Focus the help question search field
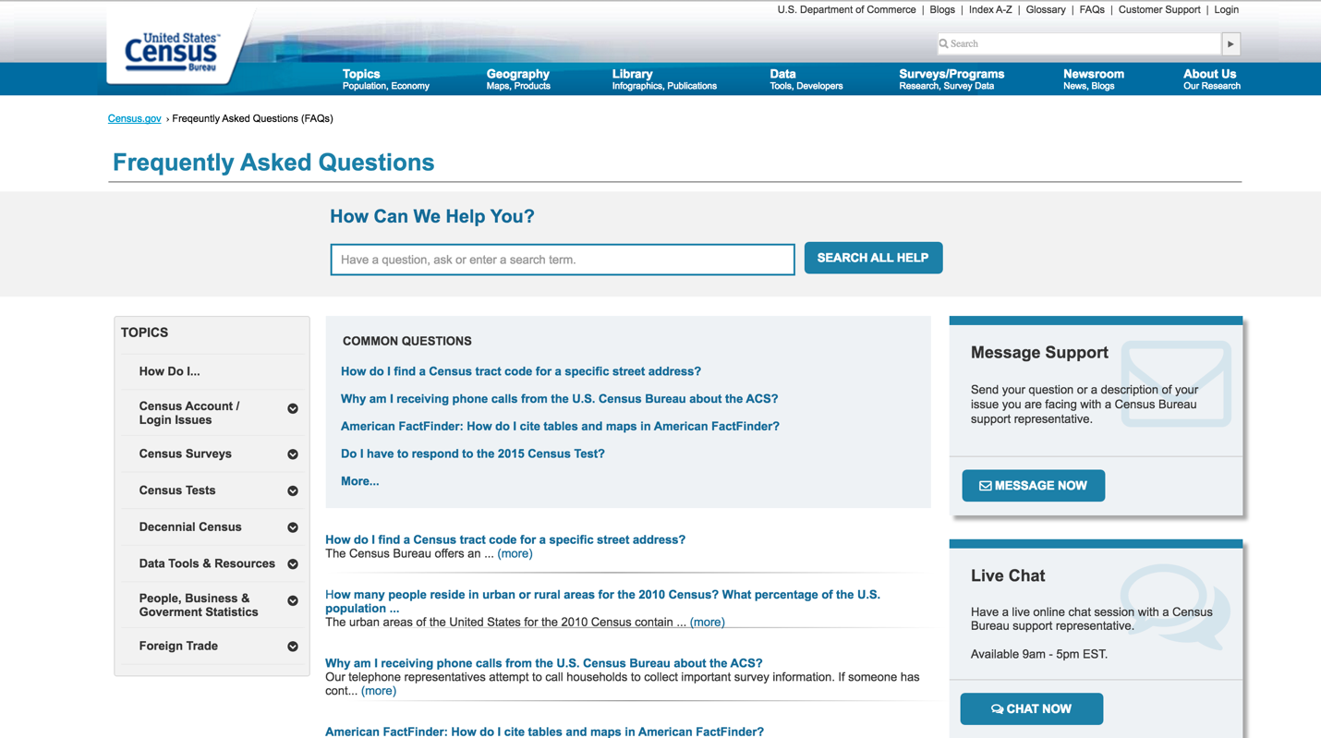This screenshot has width=1321, height=738. 563,260
